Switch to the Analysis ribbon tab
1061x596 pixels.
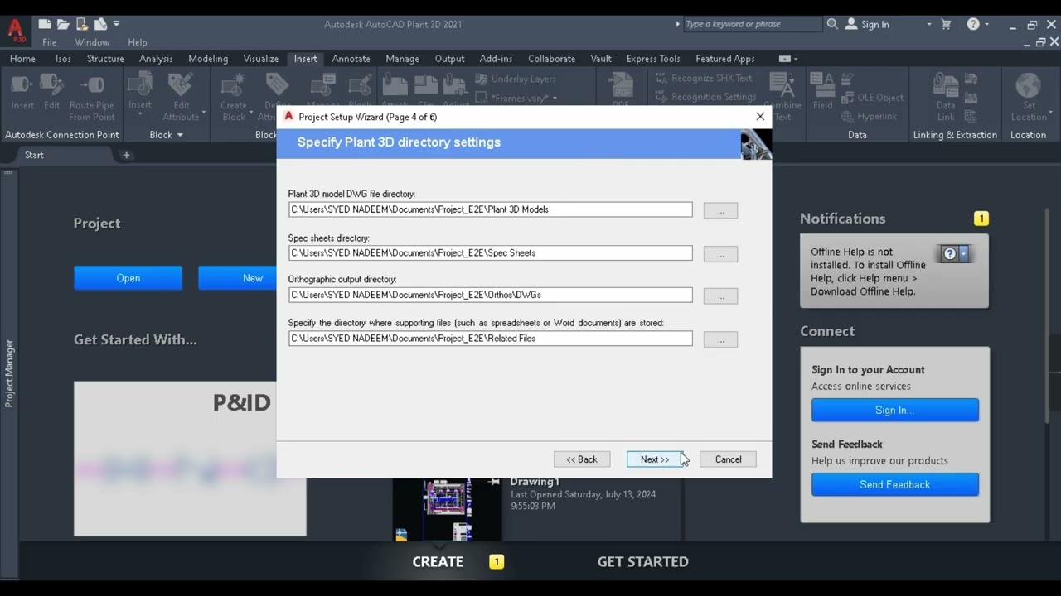[156, 59]
